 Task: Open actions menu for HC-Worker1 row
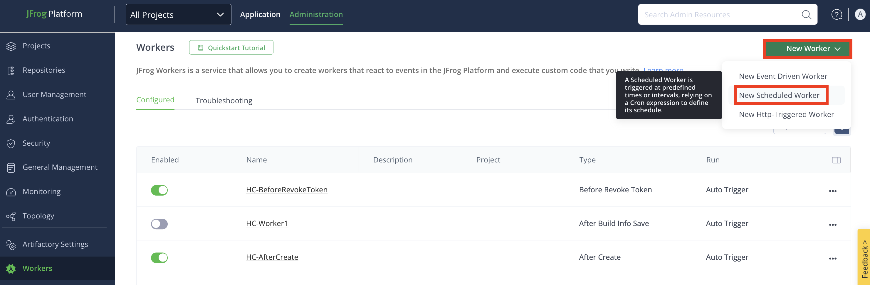click(x=832, y=225)
